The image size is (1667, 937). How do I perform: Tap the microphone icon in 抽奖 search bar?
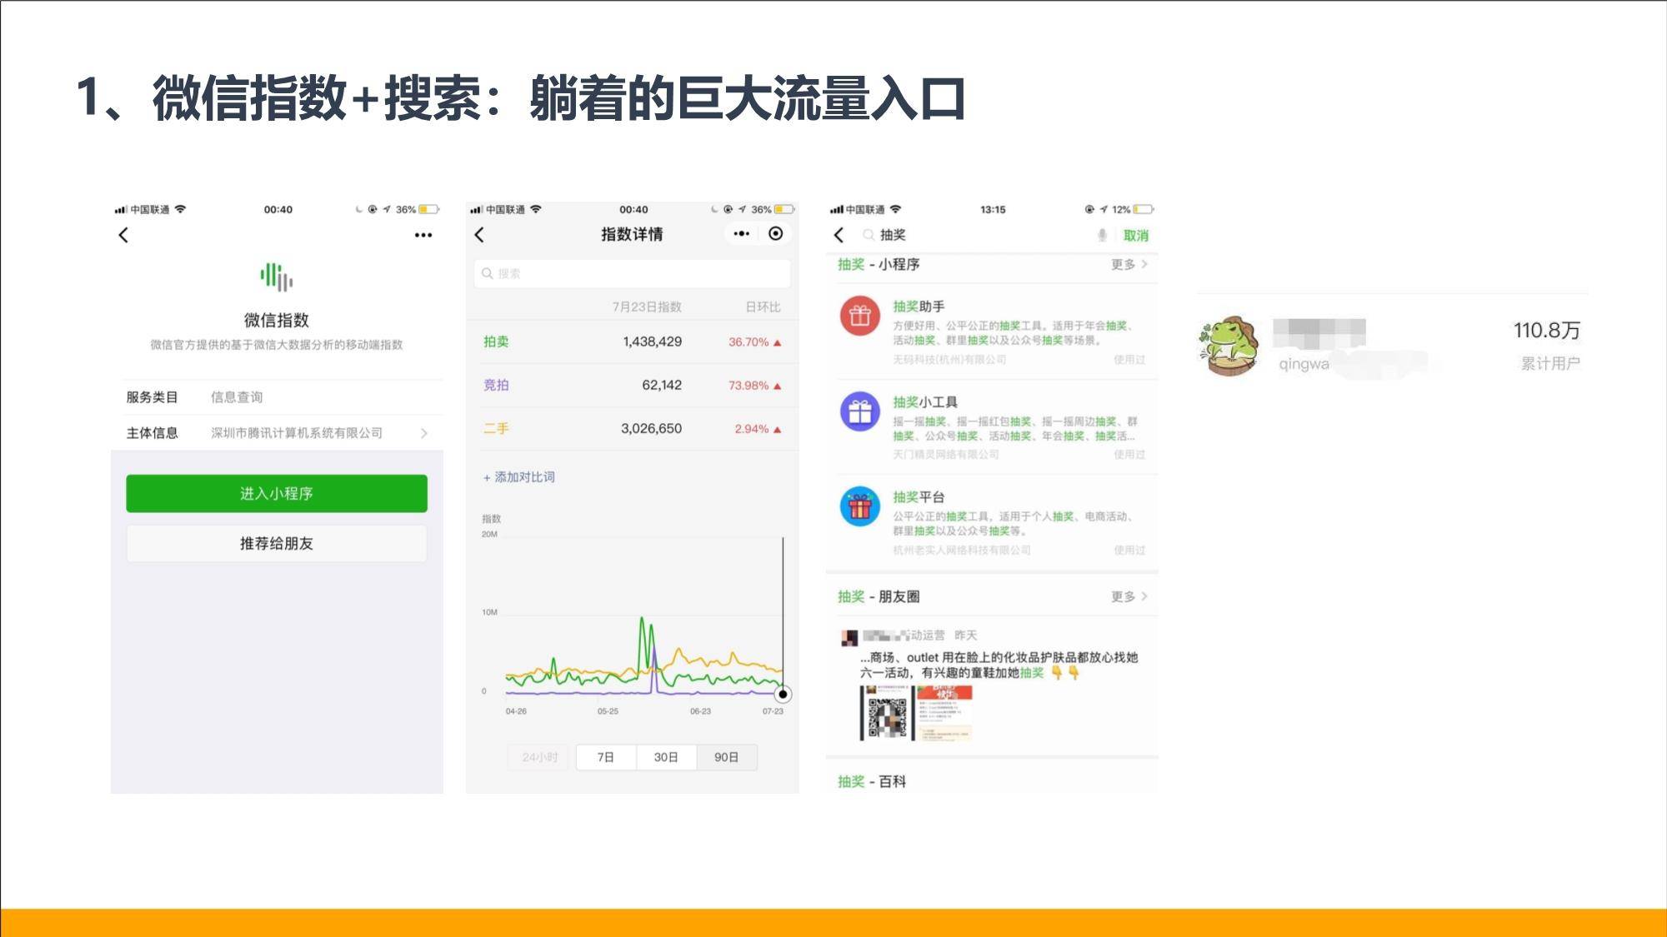(1102, 236)
